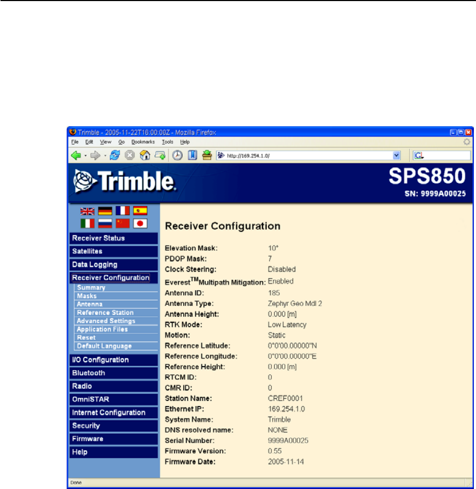Click the Forward arrow button
476x489 pixels.
coord(95,156)
